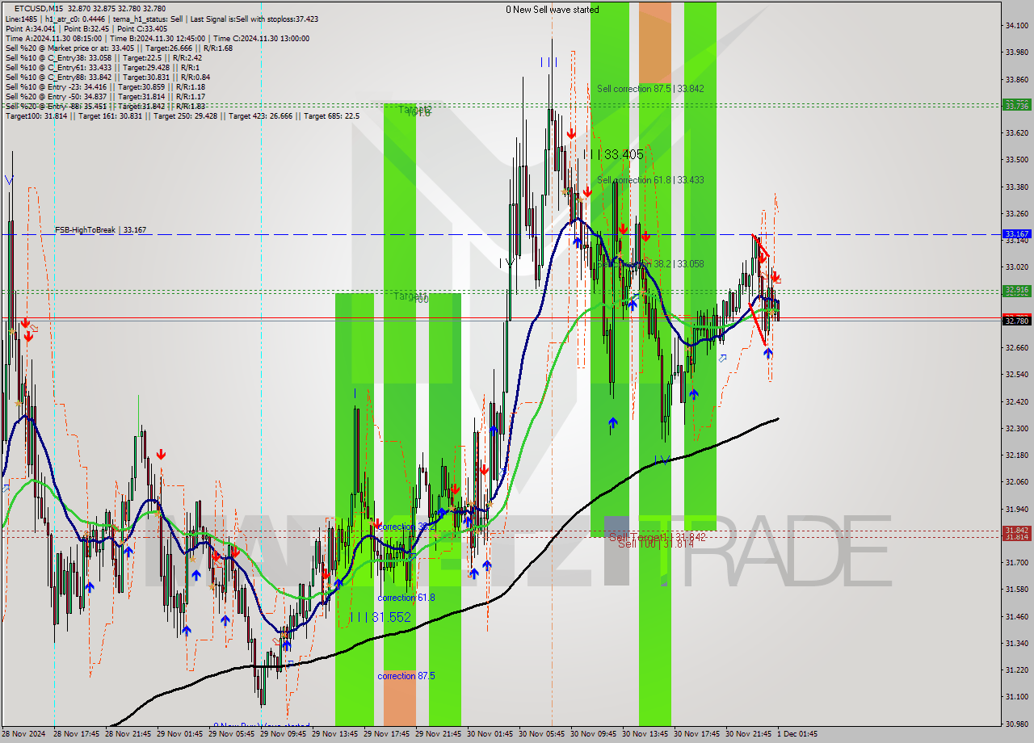Select the '0 New Sell wave started' label
The width and height of the screenshot is (1034, 743).
tap(553, 10)
